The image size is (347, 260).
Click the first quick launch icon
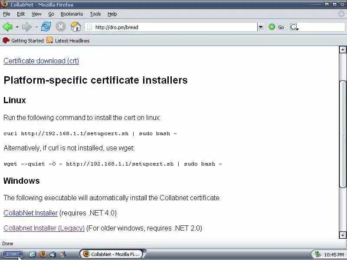point(33,254)
